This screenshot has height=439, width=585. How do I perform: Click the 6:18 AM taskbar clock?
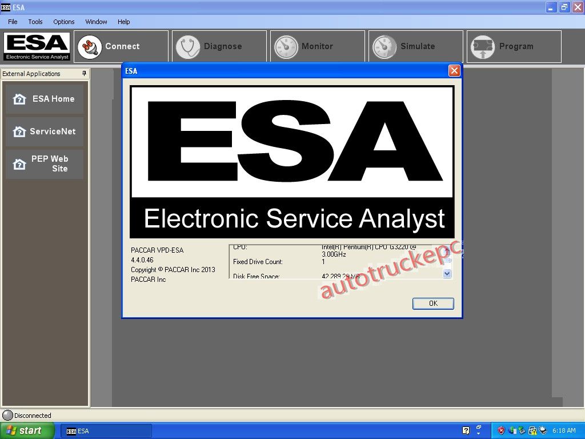(x=564, y=430)
